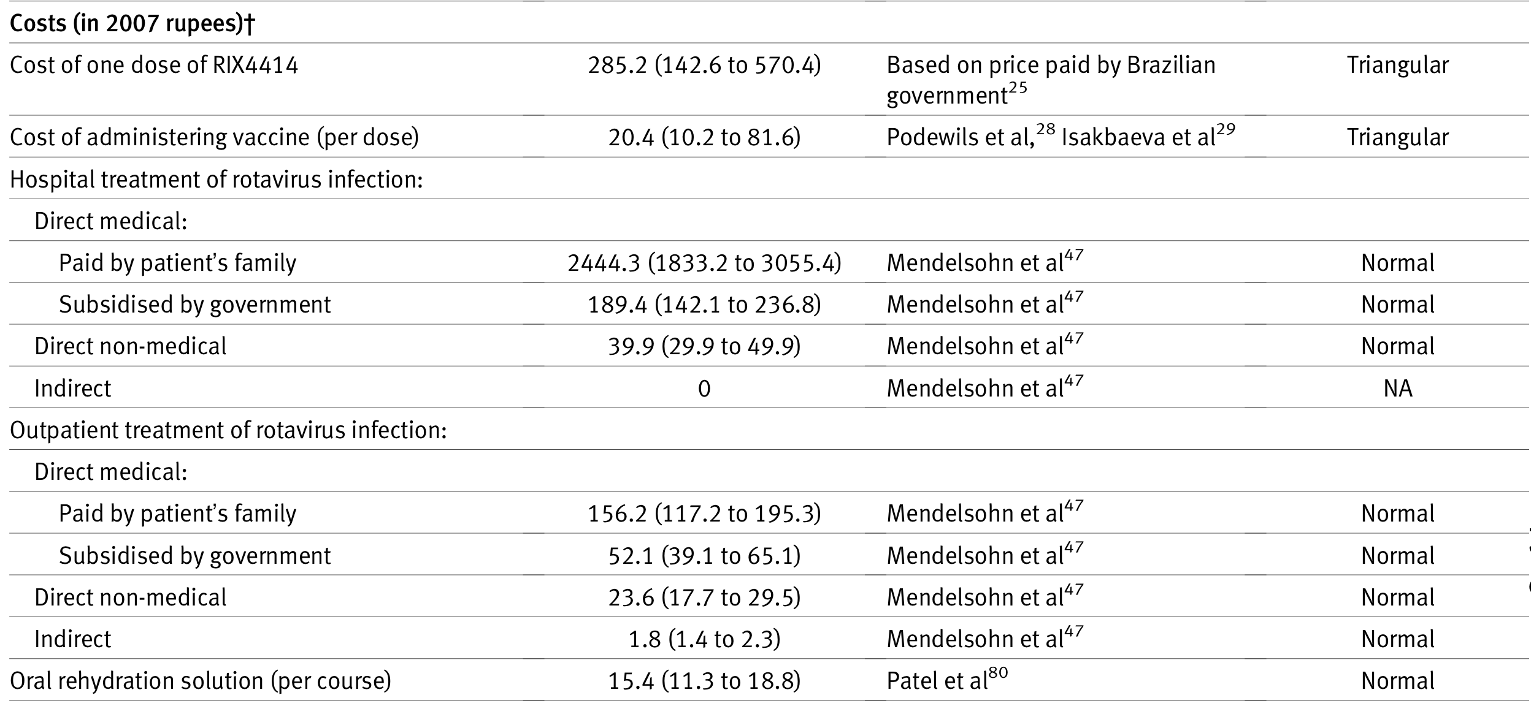1531x706 pixels.
Task: Open superscript reference 28 after Podewils et al
Action: pos(1046,130)
